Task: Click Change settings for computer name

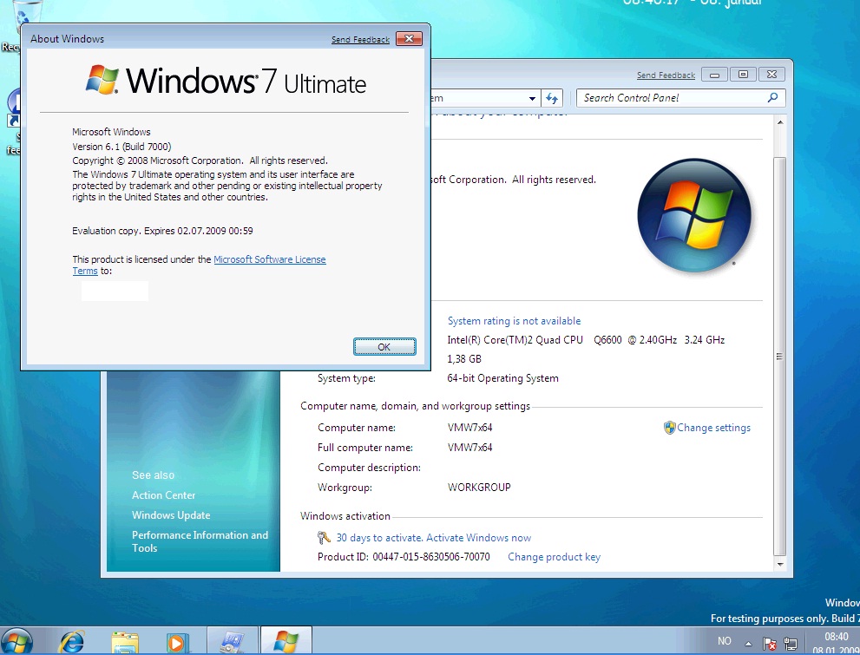Action: pyautogui.click(x=713, y=428)
